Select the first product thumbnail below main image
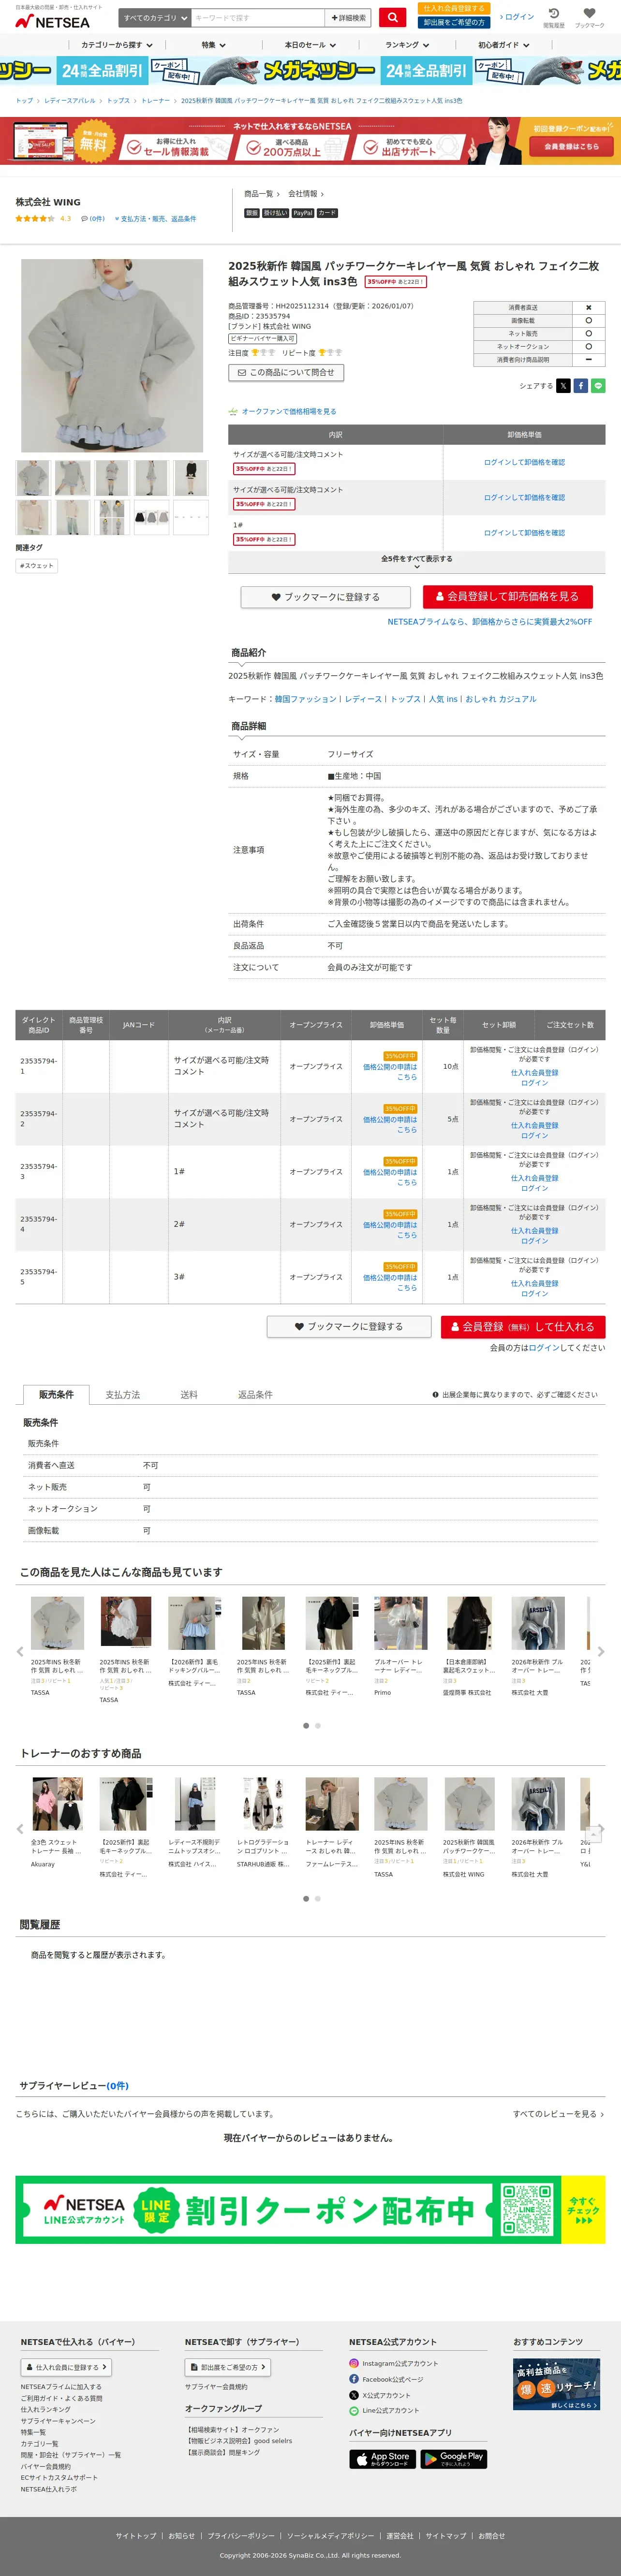Viewport: 621px width, 2576px height. click(x=33, y=478)
